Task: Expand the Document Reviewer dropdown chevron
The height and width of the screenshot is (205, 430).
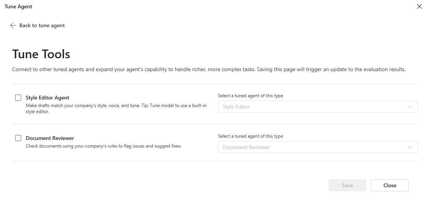Action: (x=410, y=147)
